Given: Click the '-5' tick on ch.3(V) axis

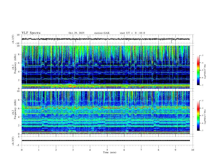Looking at the screenshot, I should tap(18, 145).
